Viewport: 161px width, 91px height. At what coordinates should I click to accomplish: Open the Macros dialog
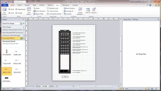click(x=88, y=11)
